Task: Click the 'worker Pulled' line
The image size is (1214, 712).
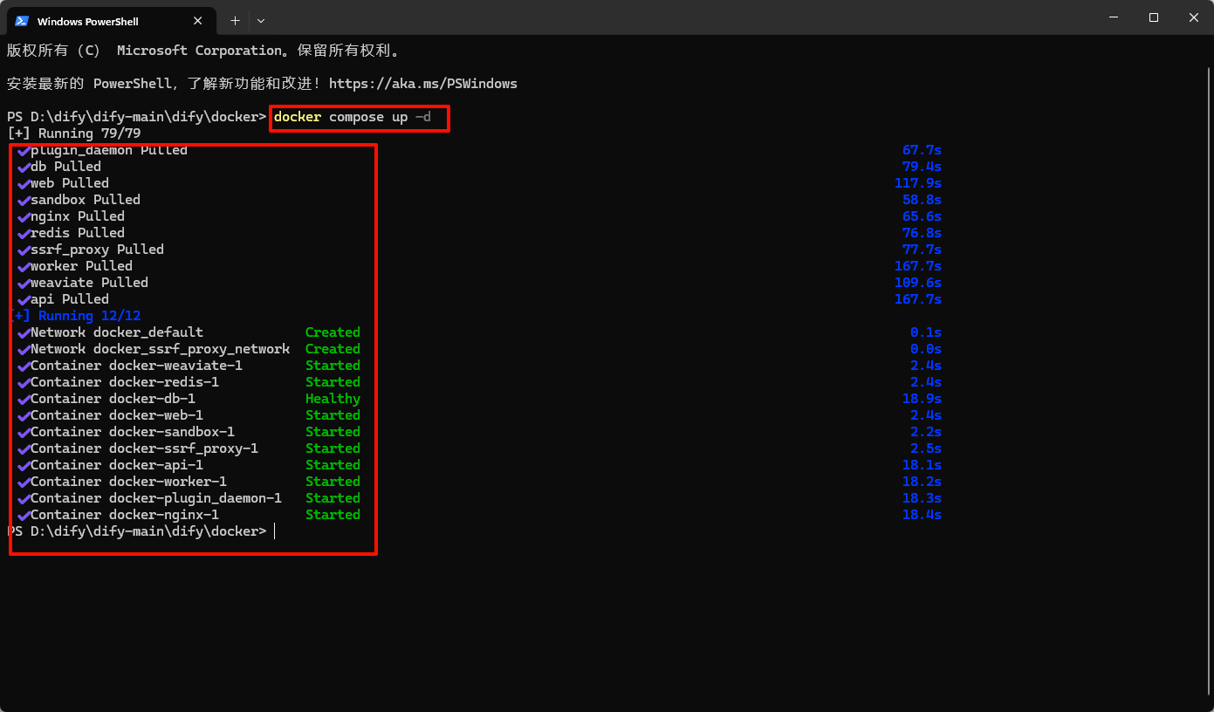Action: pyautogui.click(x=81, y=266)
